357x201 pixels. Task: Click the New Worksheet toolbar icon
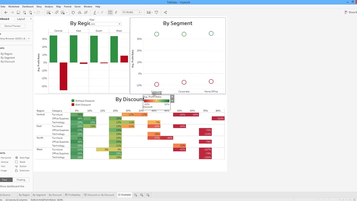(49, 12)
